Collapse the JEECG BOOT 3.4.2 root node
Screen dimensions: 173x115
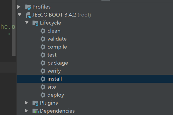click(20, 15)
